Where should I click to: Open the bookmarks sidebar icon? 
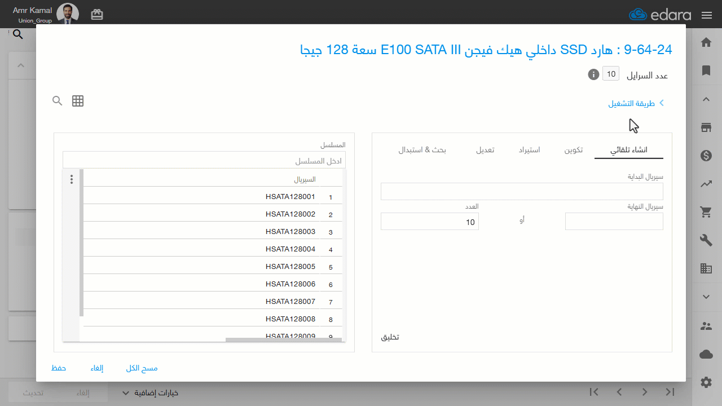coord(706,70)
